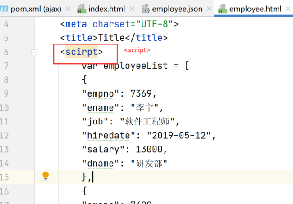The height and width of the screenshot is (204, 293).
Task: Click the "dname": "研发部" line
Action: pyautogui.click(x=124, y=164)
